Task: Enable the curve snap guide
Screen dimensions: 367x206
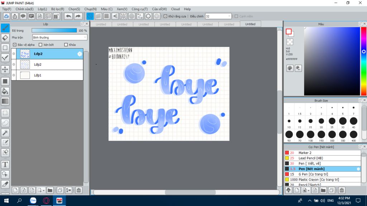Action: click(x=140, y=16)
